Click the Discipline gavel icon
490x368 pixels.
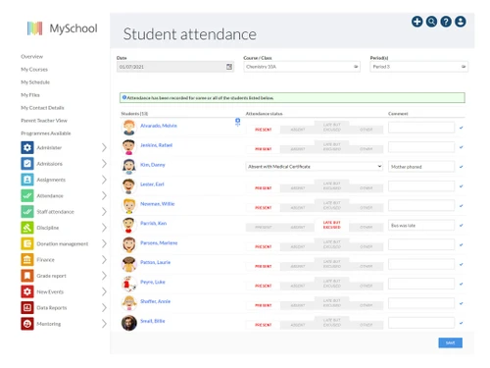pyautogui.click(x=27, y=228)
